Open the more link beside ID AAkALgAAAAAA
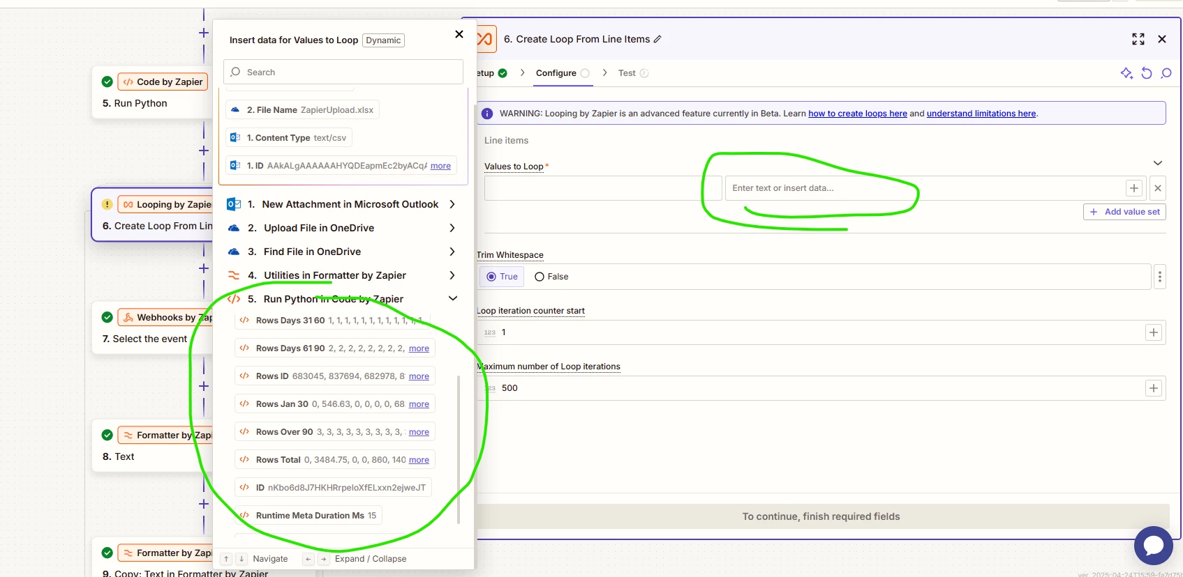 (x=440, y=166)
